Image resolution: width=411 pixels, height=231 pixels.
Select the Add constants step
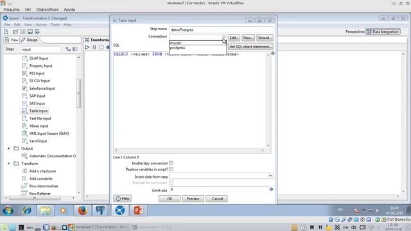[x=41, y=178]
